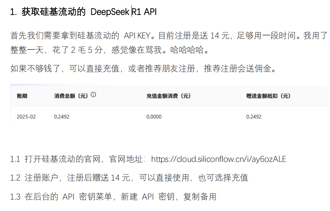Click the line 如果不够钱了，可以直接充值

point(143,69)
